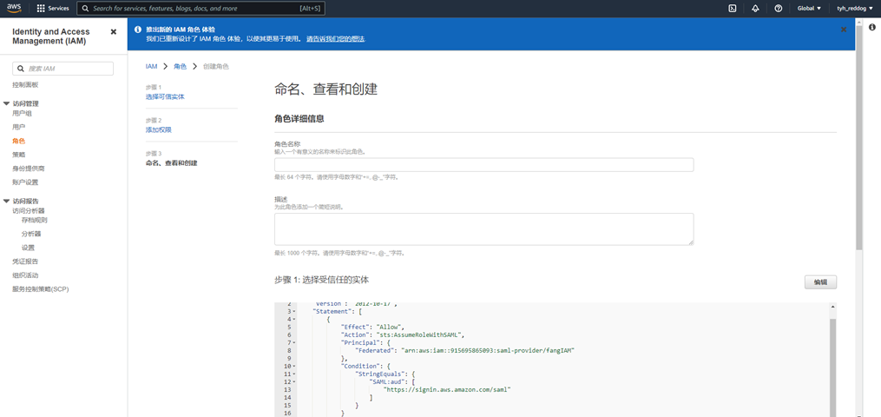This screenshot has width=881, height=417.
Task: Open the info panel icon on the right edge
Action: (872, 27)
